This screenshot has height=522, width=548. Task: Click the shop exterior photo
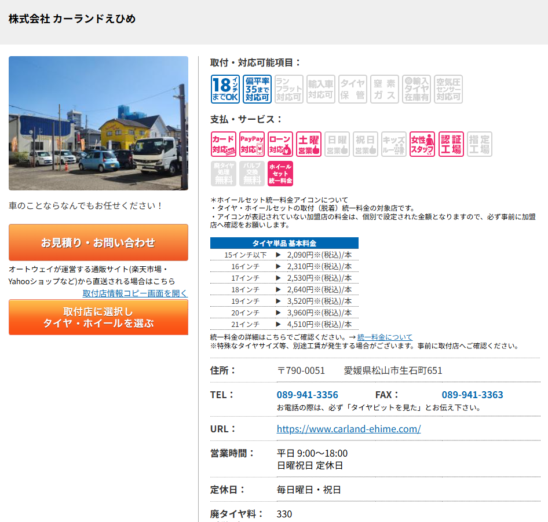(98, 123)
